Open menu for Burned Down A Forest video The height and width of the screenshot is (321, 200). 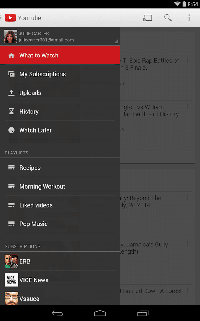click(188, 290)
